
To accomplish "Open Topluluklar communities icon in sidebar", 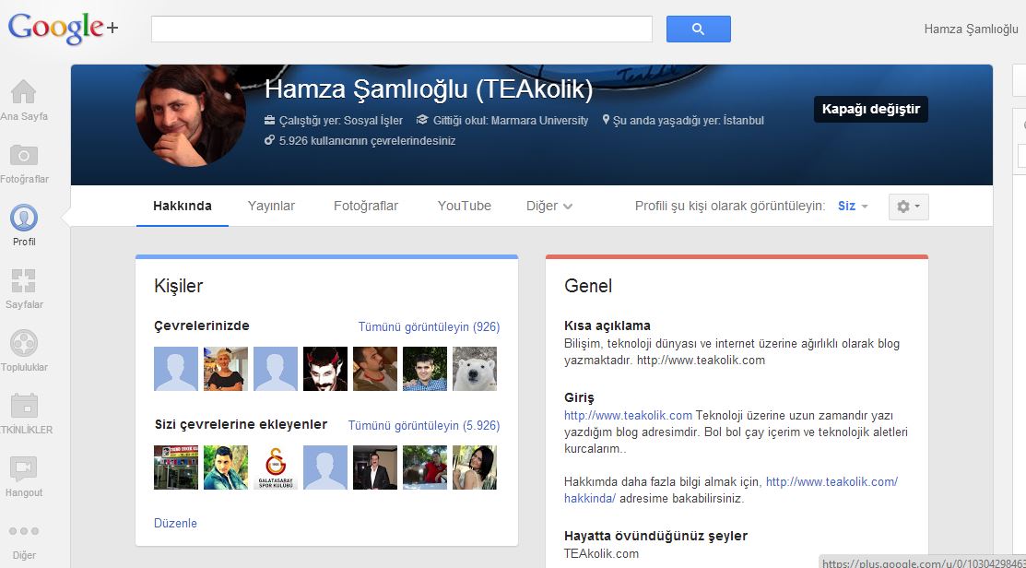I will [24, 344].
